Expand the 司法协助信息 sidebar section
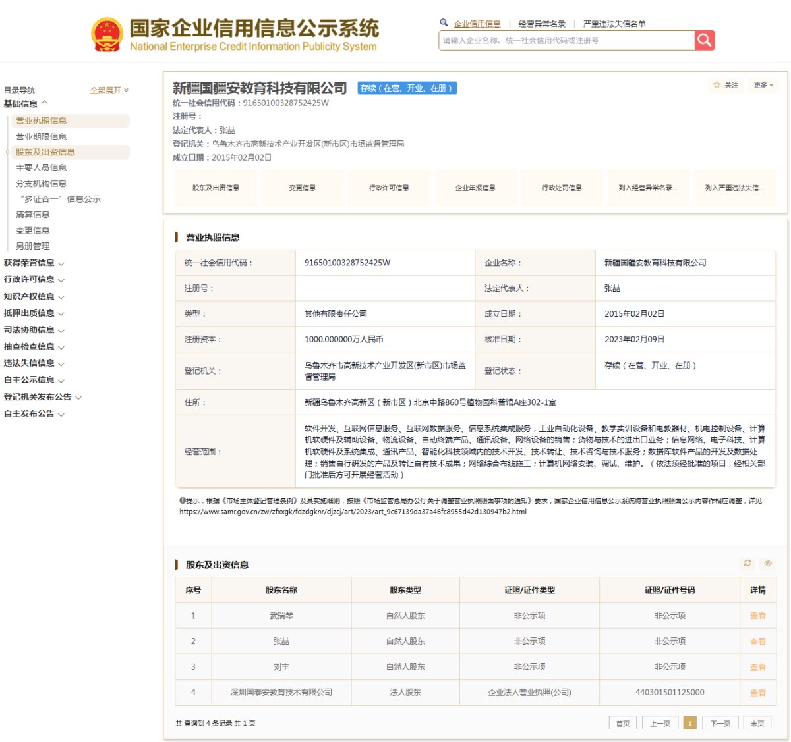The image size is (791, 742). (x=34, y=330)
